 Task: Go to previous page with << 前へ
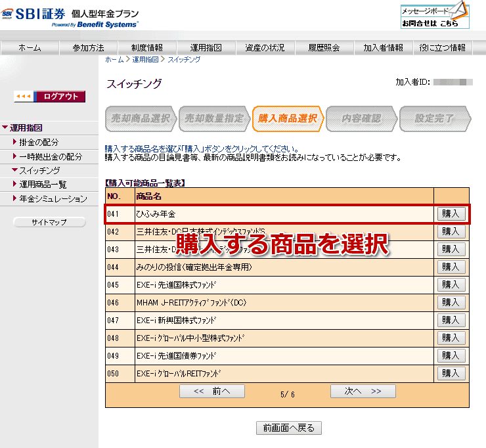coord(211,392)
